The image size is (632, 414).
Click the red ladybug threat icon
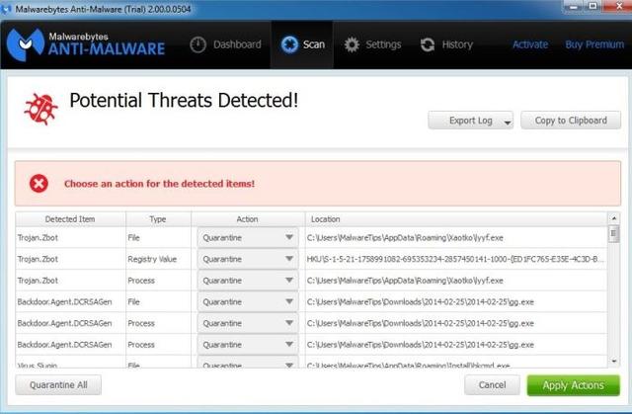(x=40, y=109)
